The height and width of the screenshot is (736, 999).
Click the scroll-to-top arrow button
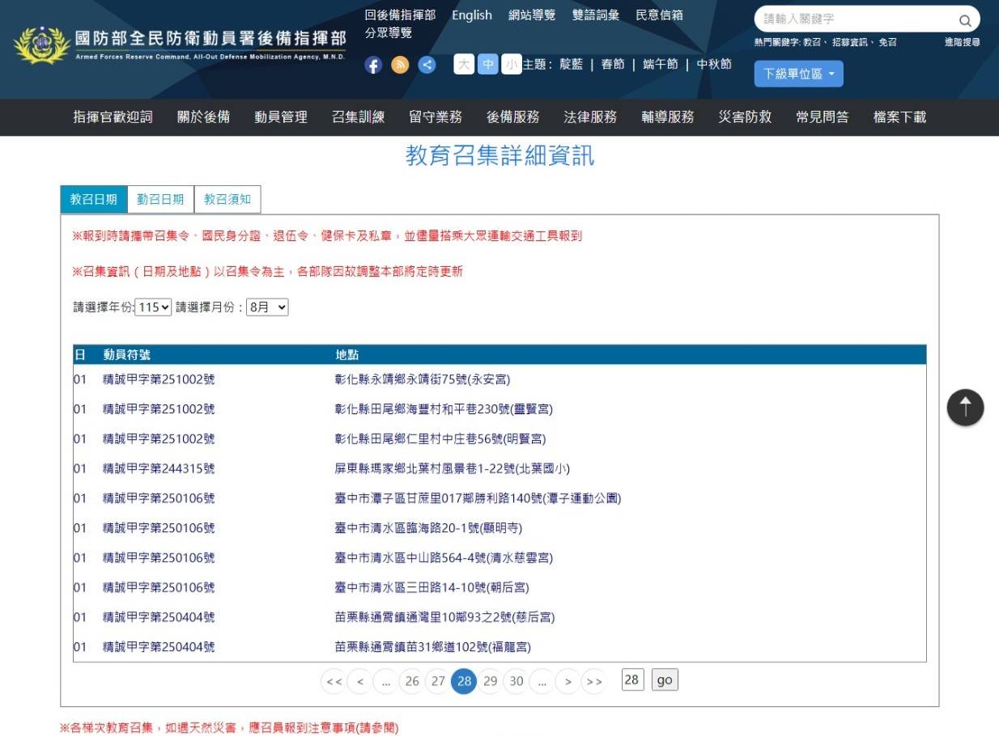click(x=965, y=408)
